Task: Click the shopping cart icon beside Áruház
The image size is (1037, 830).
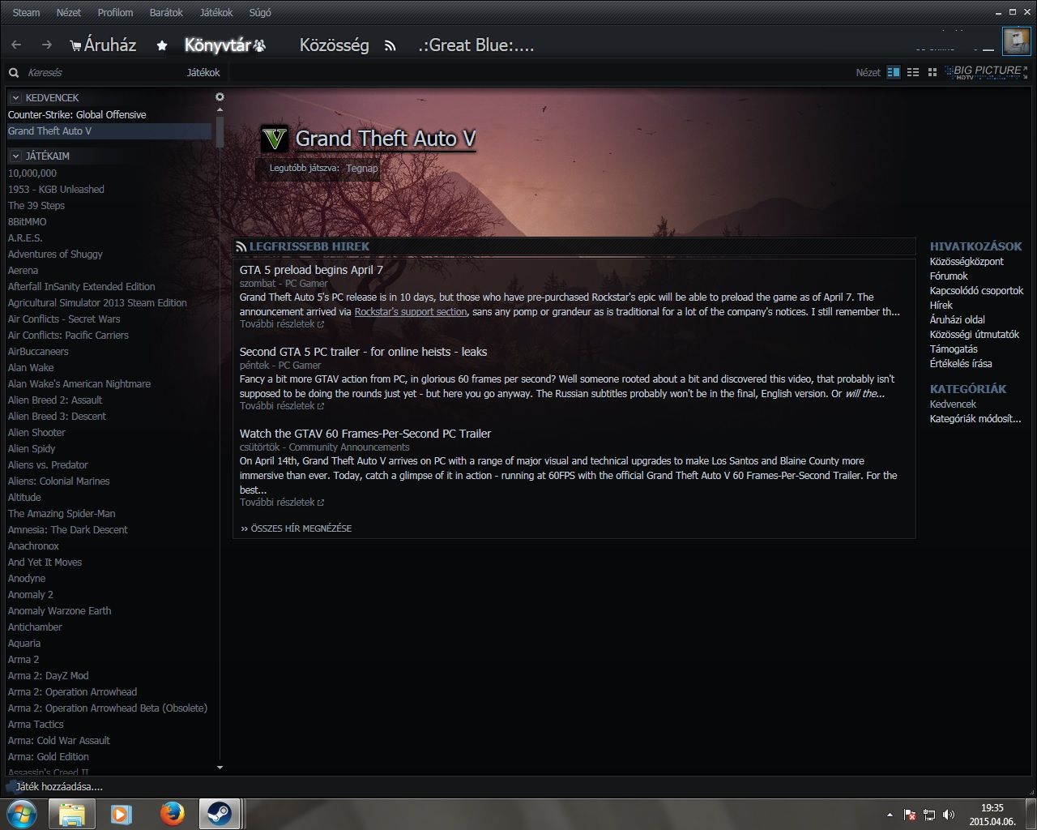Action: click(75, 46)
